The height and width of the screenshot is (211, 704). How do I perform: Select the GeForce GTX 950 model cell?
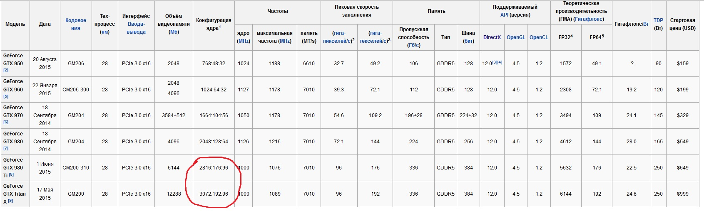[x=15, y=64]
